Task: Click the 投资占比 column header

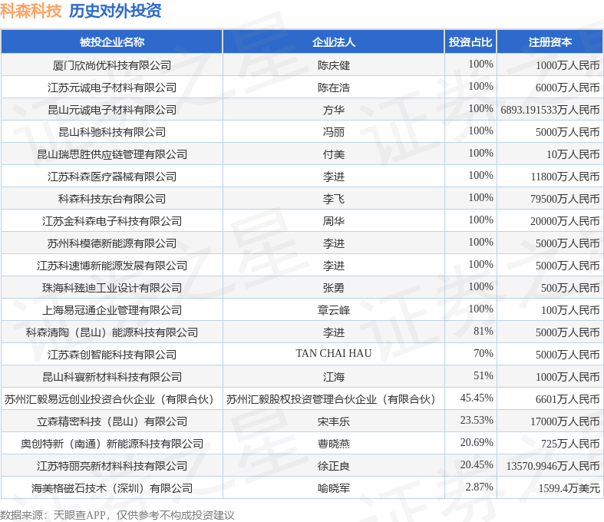Action: 470,41
